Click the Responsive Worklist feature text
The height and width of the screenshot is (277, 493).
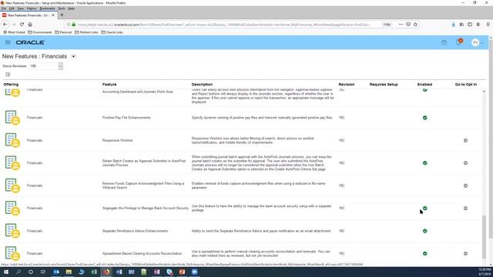tap(117, 140)
